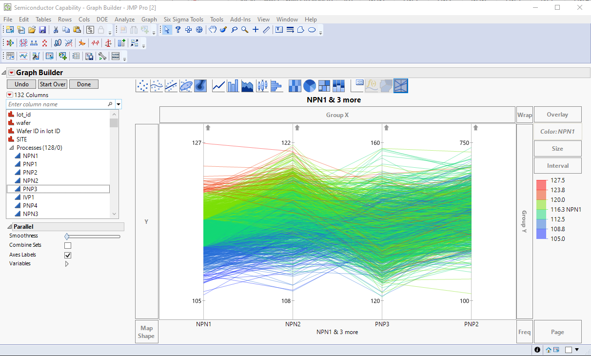Click the Done button
Screen dimensions: 591x356
pos(83,84)
